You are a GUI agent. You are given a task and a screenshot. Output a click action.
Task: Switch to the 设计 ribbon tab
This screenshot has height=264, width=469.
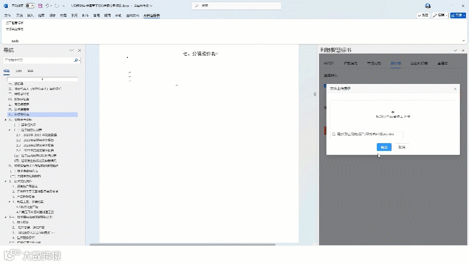tap(52, 16)
